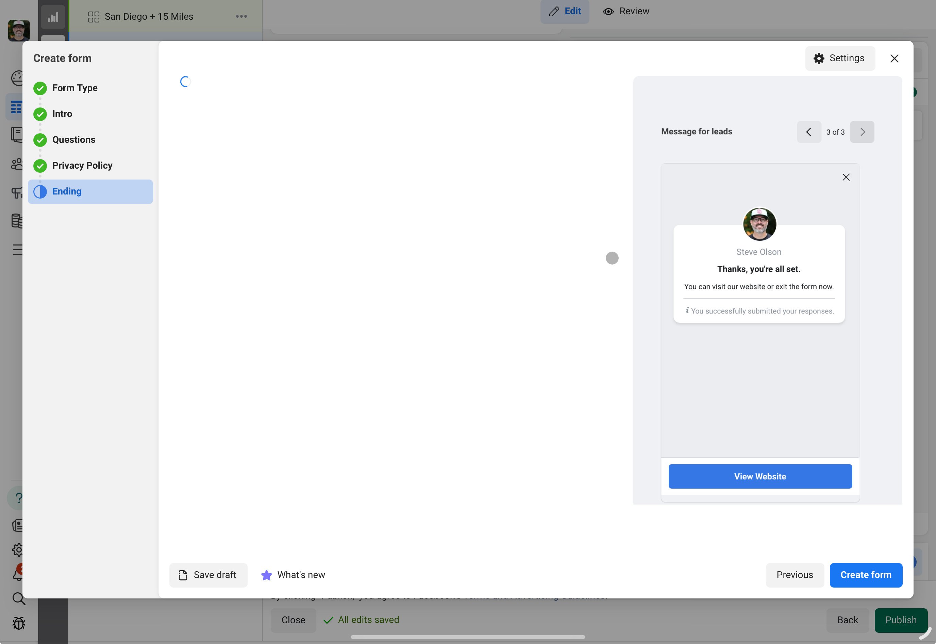The image size is (936, 644).
Task: Click the purple star What's new icon
Action: [x=266, y=575]
